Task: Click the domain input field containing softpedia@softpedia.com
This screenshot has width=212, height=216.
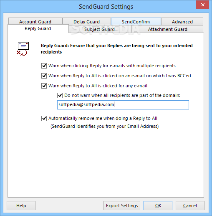Action: click(123, 105)
